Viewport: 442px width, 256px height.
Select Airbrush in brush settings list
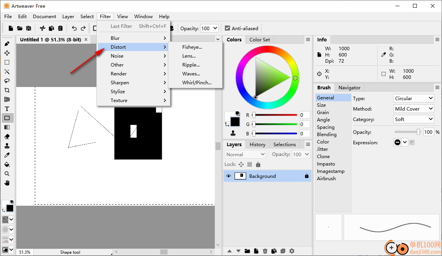[x=326, y=178]
